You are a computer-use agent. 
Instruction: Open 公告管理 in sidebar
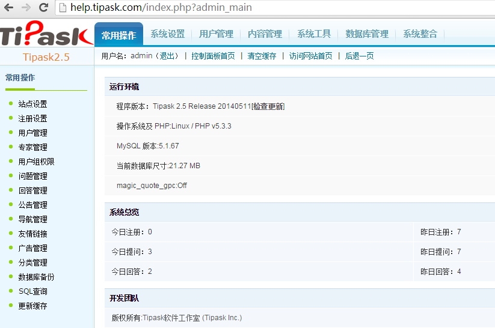point(33,205)
